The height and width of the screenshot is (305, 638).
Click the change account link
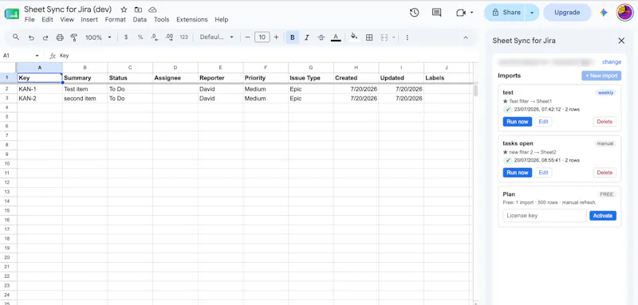(612, 62)
